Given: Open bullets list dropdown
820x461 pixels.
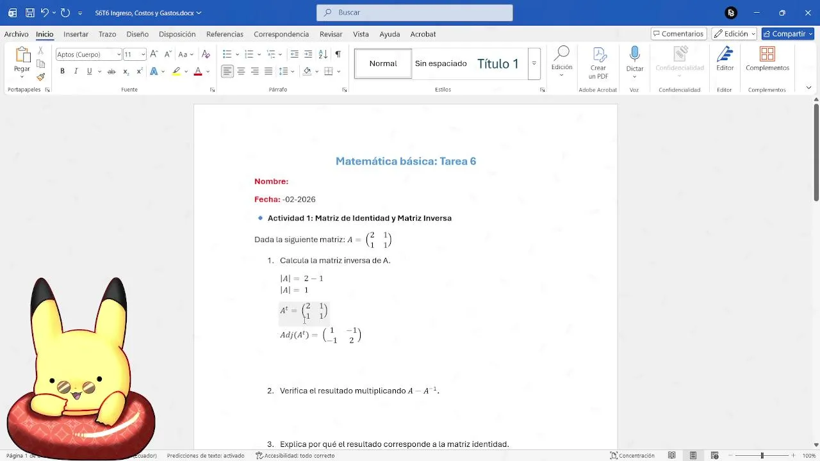Looking at the screenshot, I should (x=237, y=54).
